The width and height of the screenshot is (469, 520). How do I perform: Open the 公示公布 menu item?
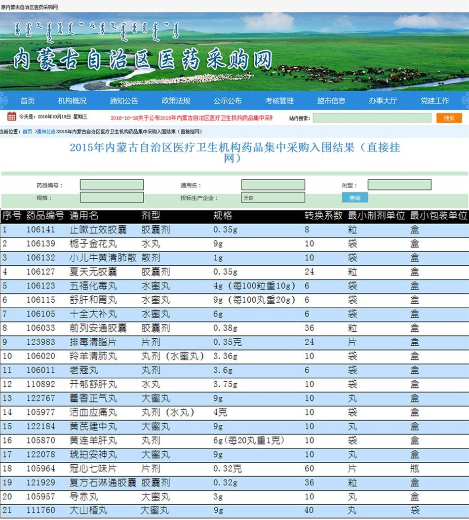228,101
